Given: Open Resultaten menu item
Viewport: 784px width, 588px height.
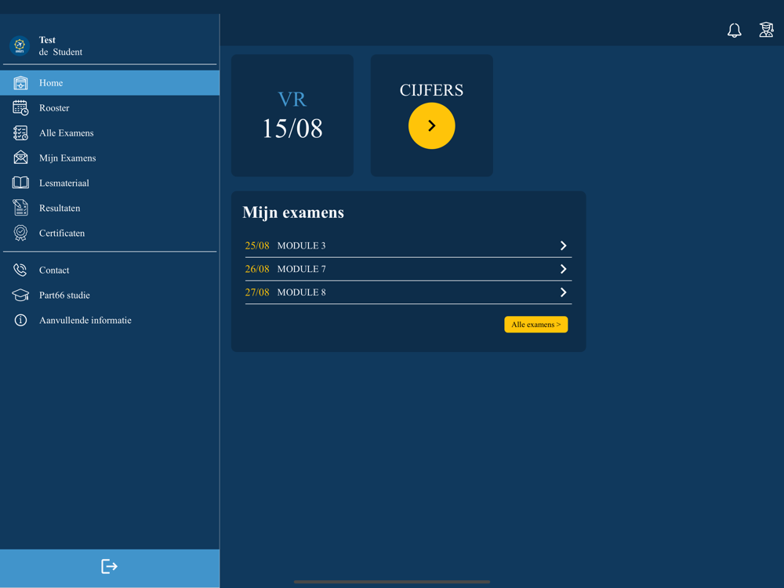Looking at the screenshot, I should [x=110, y=208].
